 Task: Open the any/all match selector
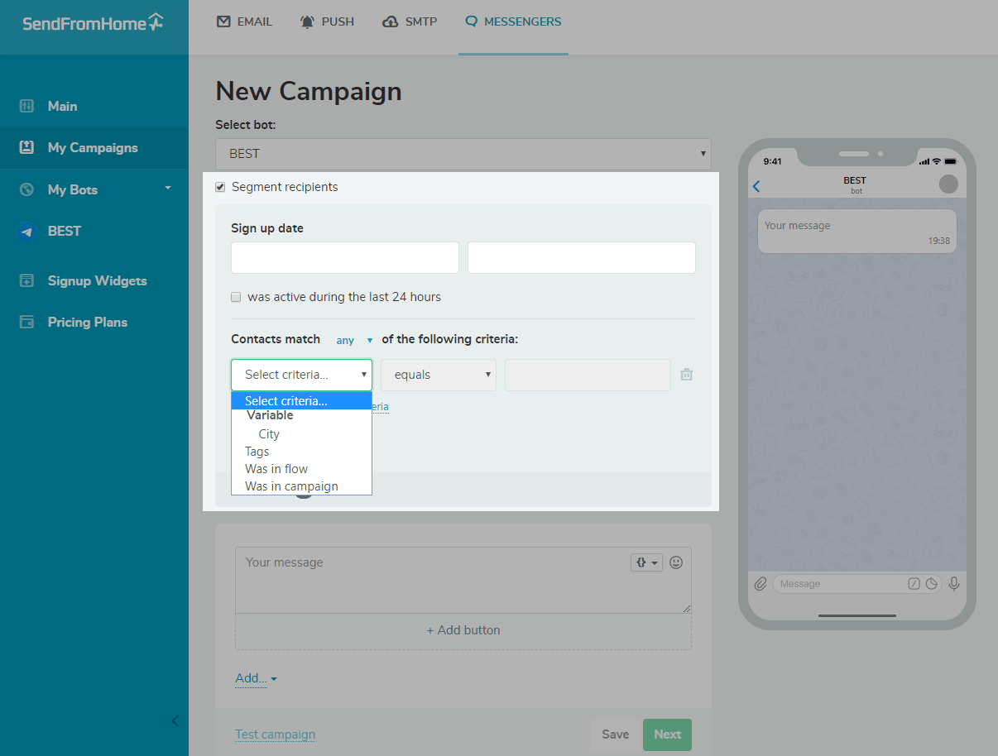[x=353, y=340]
